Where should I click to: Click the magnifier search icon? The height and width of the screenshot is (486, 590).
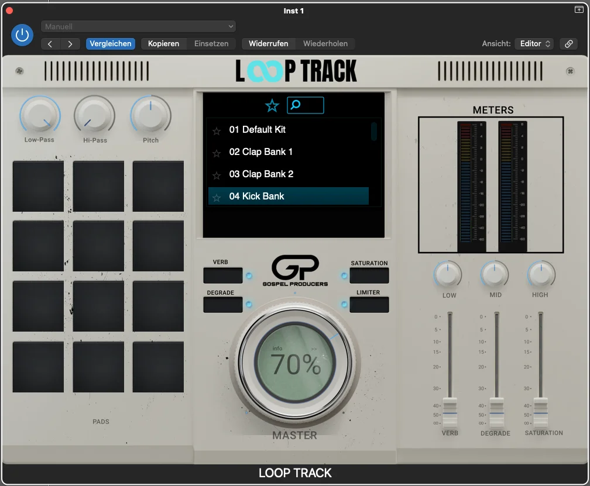click(296, 105)
